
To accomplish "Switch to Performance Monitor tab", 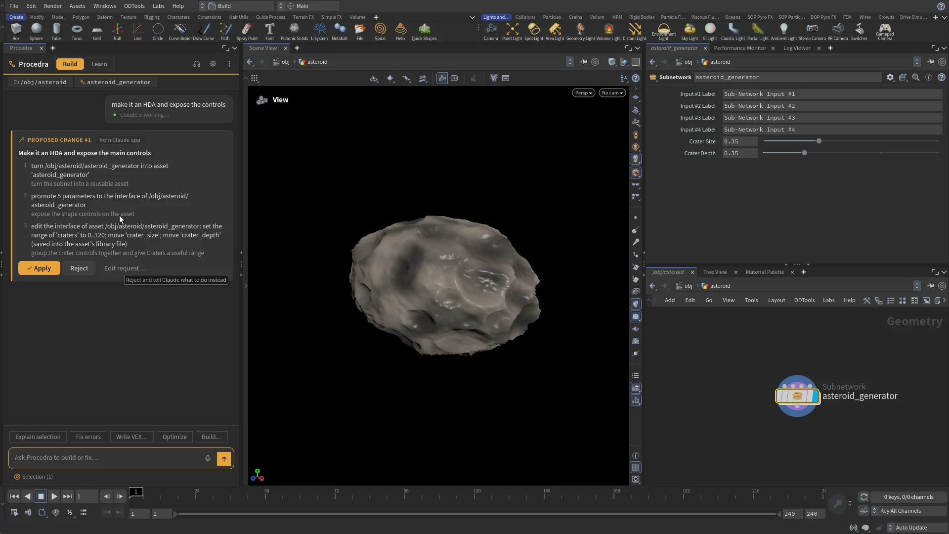I will click(740, 48).
